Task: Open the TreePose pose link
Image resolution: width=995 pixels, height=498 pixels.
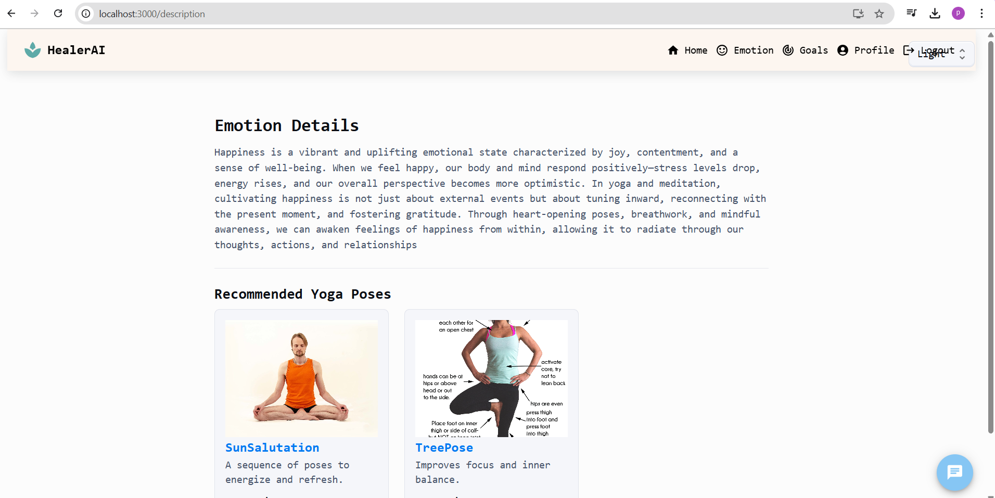Action: click(444, 448)
